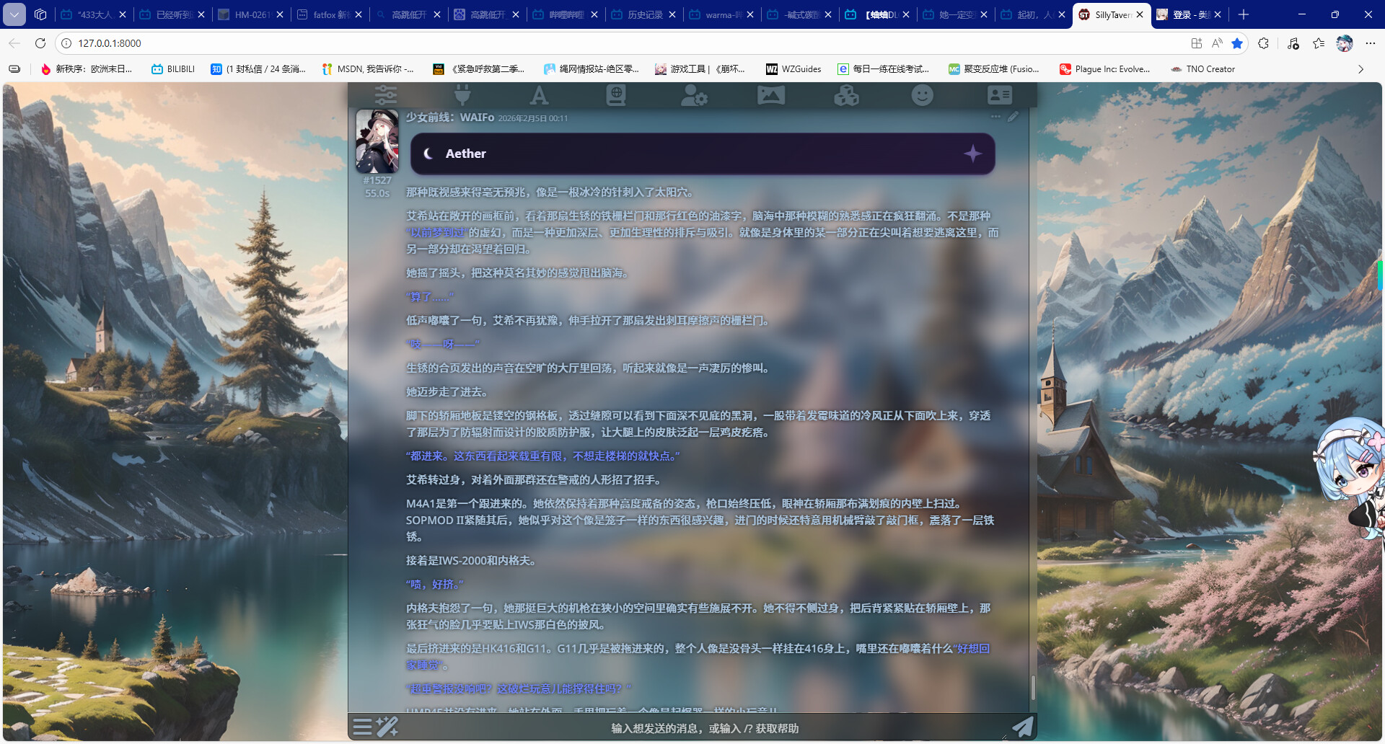This screenshot has height=744, width=1385.
Task: Click the split screen icon in address bar
Action: click(1197, 43)
